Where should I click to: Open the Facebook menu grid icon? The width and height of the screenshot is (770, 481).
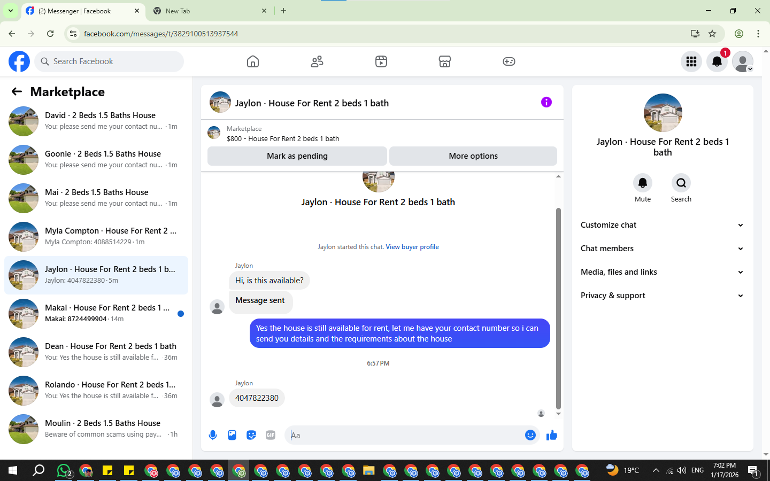pos(691,61)
